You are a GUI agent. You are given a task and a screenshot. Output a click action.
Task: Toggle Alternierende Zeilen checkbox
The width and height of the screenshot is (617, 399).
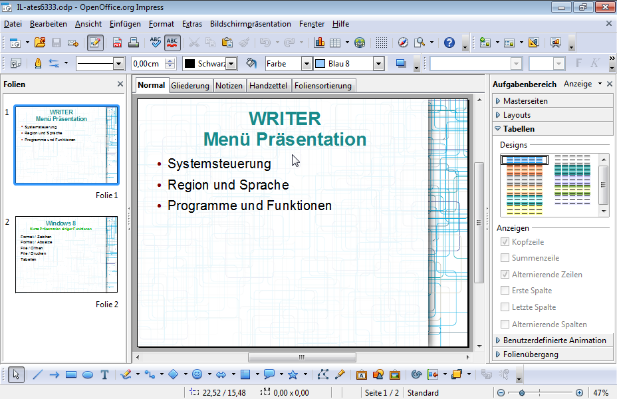point(505,274)
